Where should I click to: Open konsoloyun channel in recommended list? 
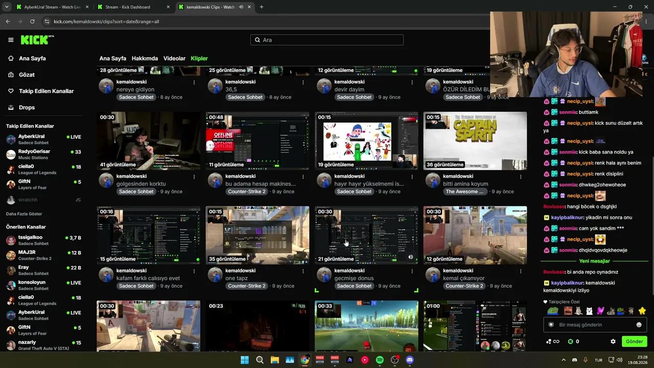tap(43, 285)
